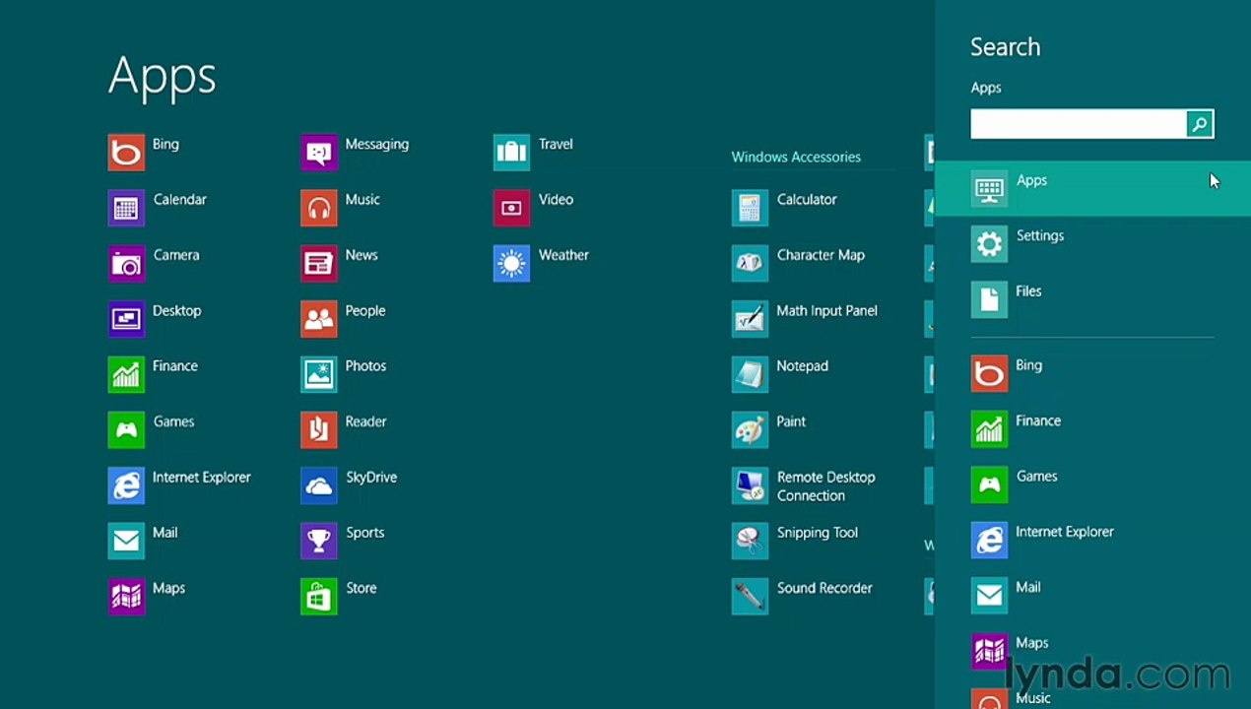
Task: Launch the Photos app icon
Action: pyautogui.click(x=319, y=374)
